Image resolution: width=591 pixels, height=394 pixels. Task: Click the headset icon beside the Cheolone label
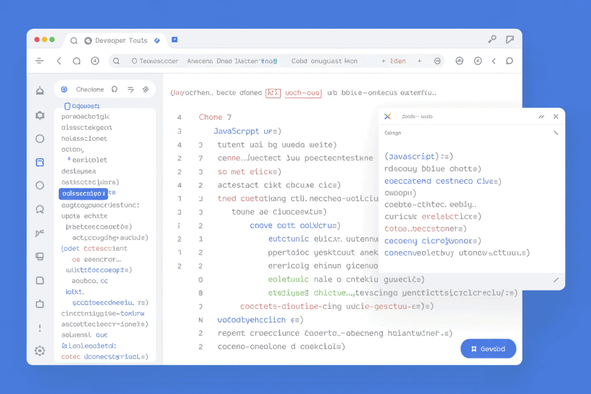[114, 89]
